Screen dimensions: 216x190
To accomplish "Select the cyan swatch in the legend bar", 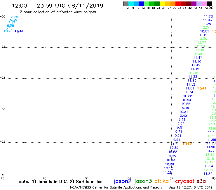I will (x=131, y=4).
